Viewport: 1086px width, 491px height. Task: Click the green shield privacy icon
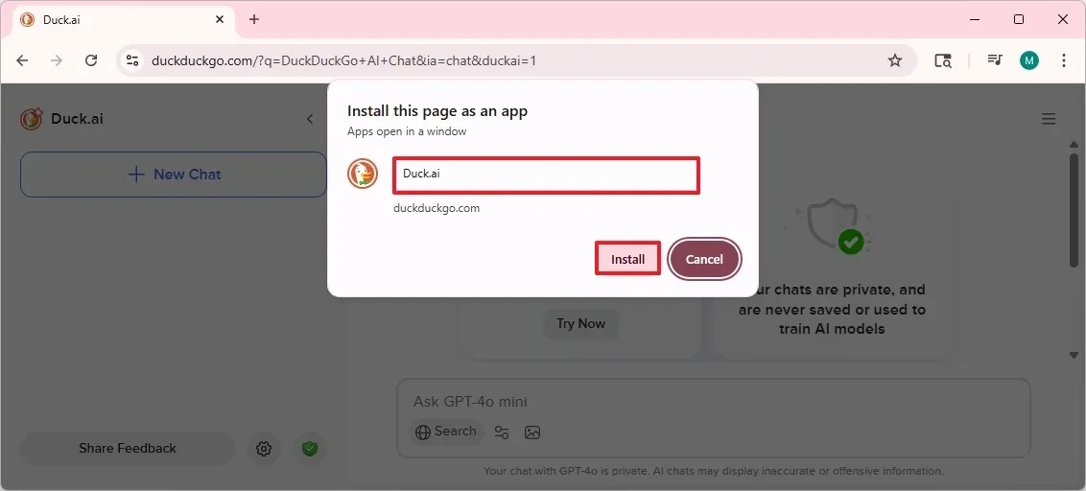pos(310,449)
